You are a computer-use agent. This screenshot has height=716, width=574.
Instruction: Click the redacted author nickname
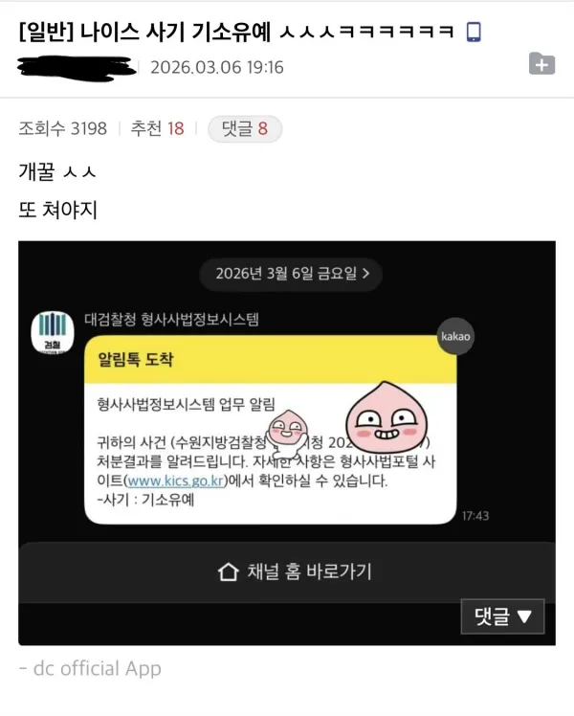tap(77, 68)
